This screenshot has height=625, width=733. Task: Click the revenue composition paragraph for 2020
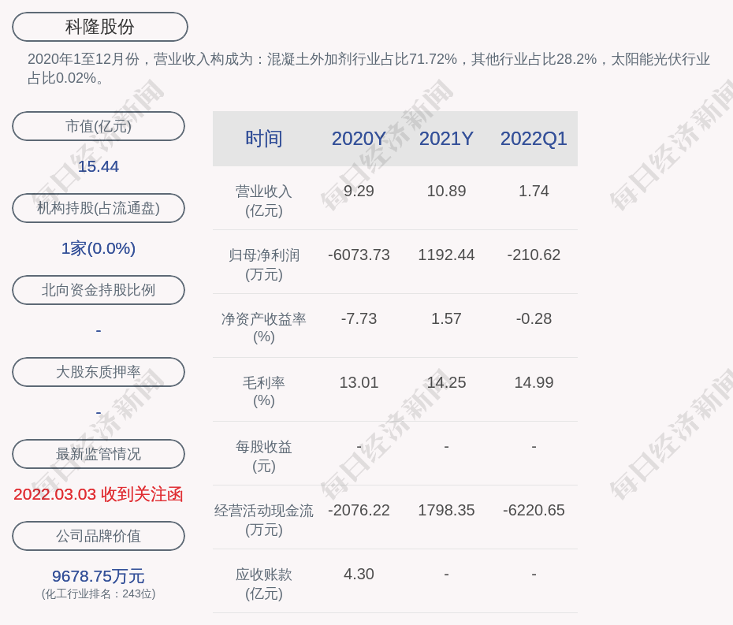coord(369,69)
